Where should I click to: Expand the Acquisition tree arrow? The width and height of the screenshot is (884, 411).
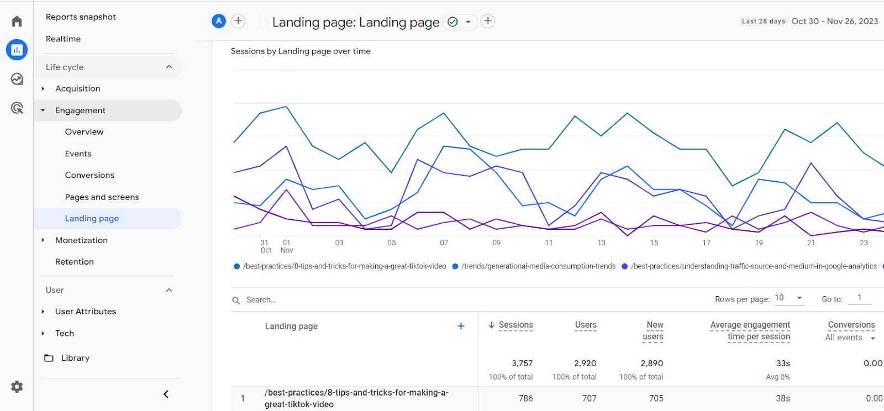coord(43,88)
